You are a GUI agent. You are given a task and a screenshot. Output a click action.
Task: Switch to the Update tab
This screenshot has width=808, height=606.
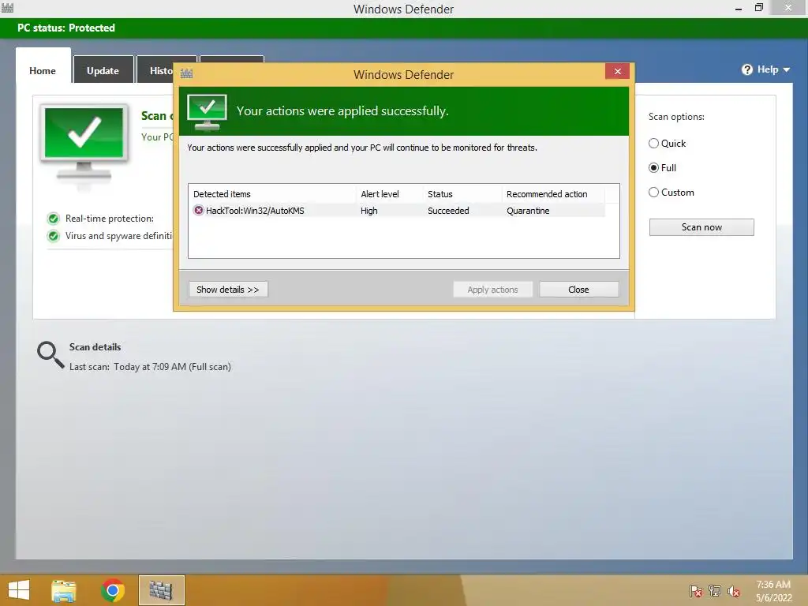click(x=103, y=70)
